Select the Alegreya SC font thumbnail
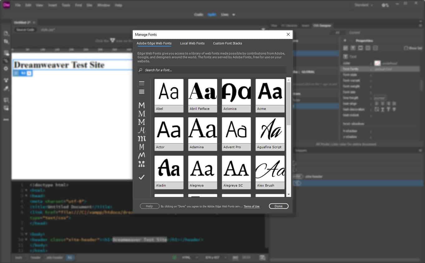 click(236, 172)
